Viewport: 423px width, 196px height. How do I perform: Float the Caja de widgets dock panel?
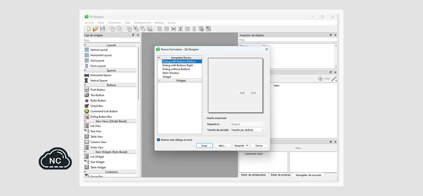133,35
